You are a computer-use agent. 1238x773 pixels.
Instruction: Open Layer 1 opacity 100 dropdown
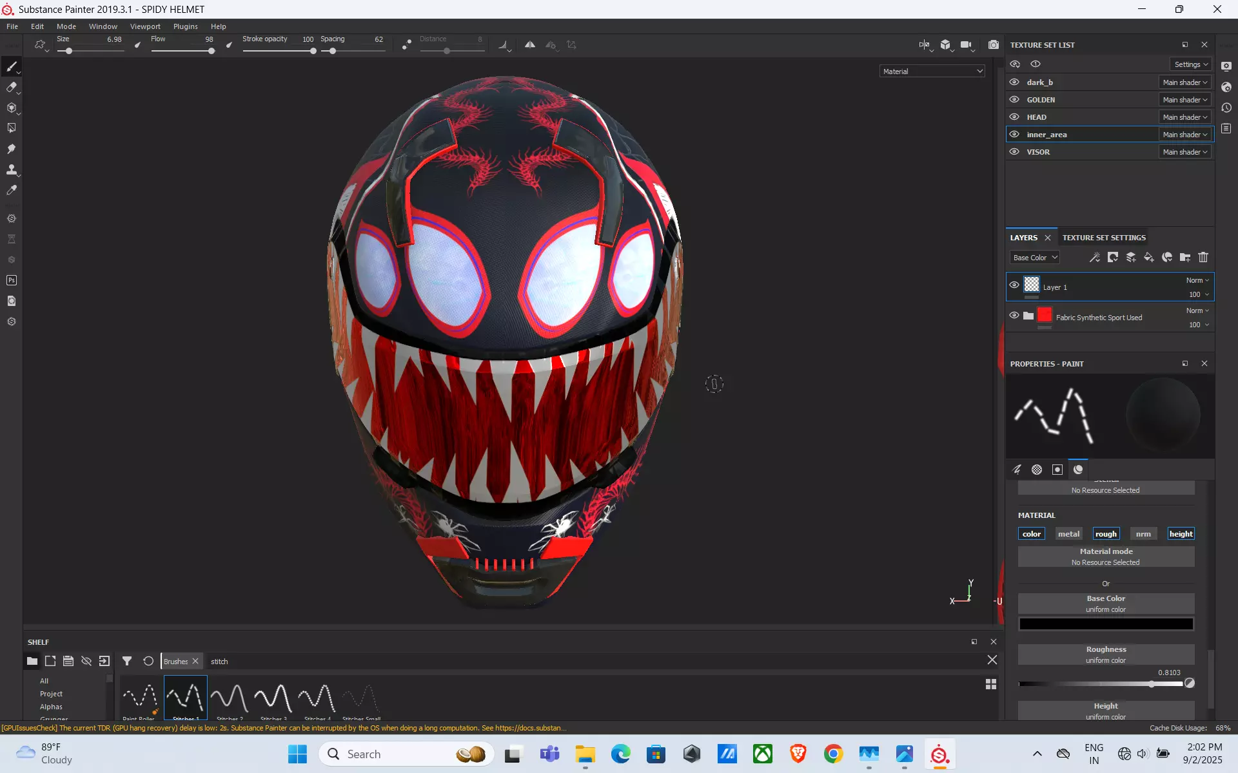(1199, 294)
